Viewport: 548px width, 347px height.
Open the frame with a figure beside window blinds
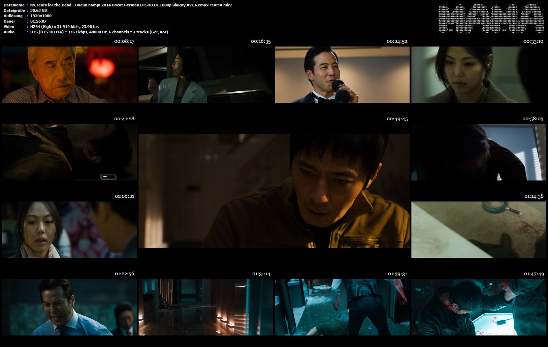tap(479, 152)
